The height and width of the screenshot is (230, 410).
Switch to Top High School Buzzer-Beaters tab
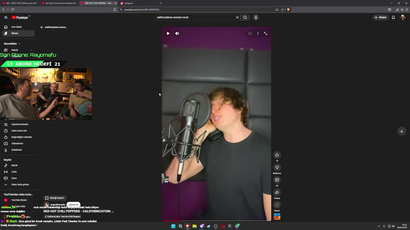click(59, 3)
